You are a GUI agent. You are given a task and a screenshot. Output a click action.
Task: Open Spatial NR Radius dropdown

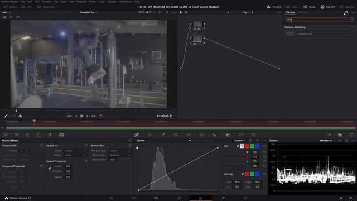pyautogui.click(x=75, y=155)
